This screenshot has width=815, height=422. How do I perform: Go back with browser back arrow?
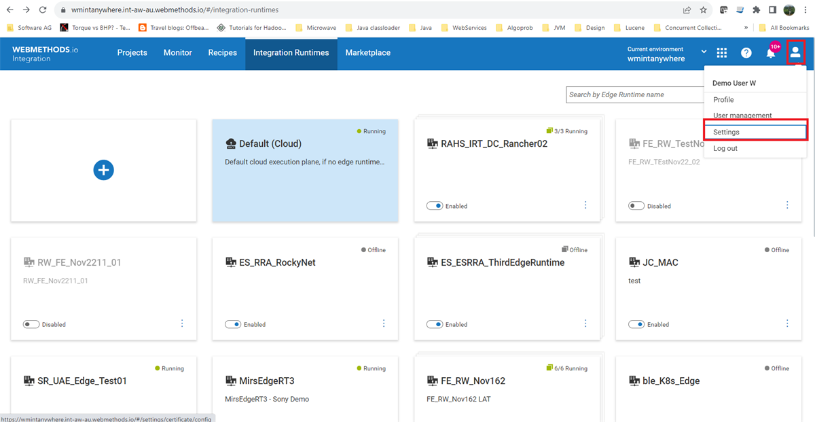point(10,10)
